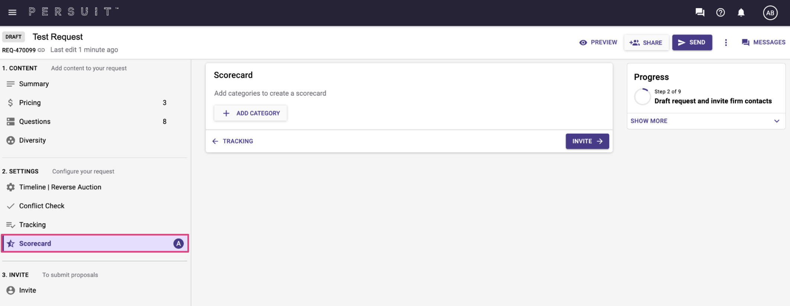
Task: Click the PERSUIT logo
Action: coord(73,12)
